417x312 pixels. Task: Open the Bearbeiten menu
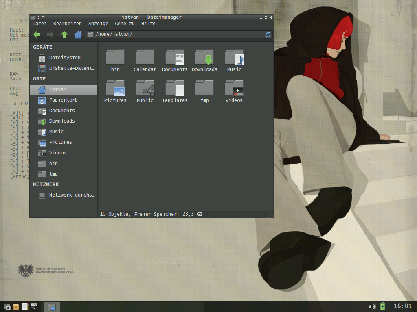coord(68,24)
